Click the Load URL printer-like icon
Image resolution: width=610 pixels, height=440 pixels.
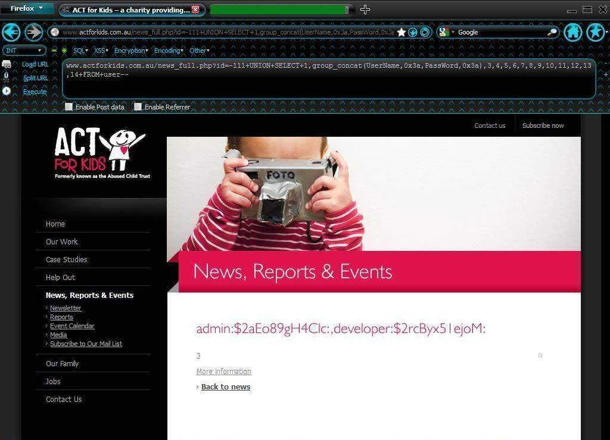point(7,64)
